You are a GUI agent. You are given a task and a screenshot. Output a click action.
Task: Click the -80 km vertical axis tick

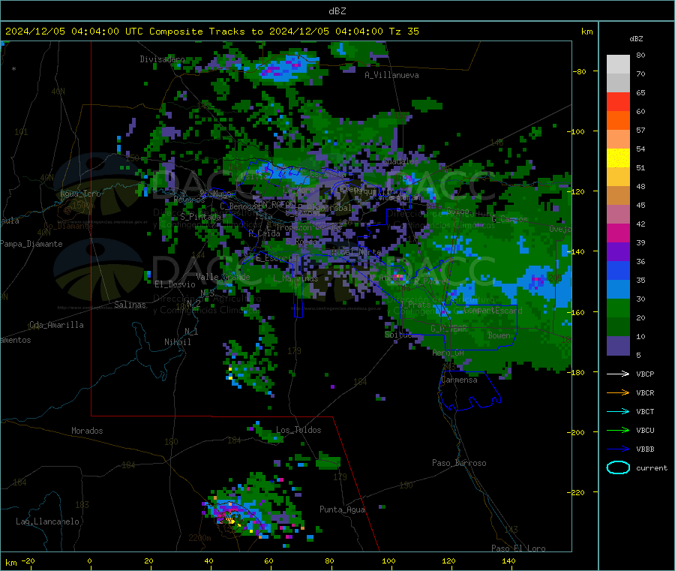578,71
